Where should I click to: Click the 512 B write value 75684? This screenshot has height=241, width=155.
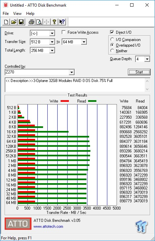[127, 107]
